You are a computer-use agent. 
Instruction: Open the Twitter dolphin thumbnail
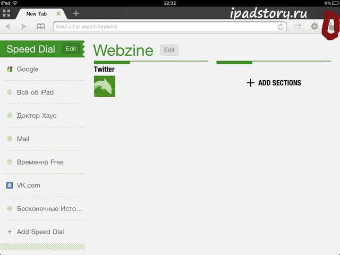pos(105,86)
